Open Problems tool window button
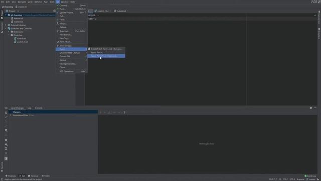Screen dimensions: 321x181 coord(11,176)
